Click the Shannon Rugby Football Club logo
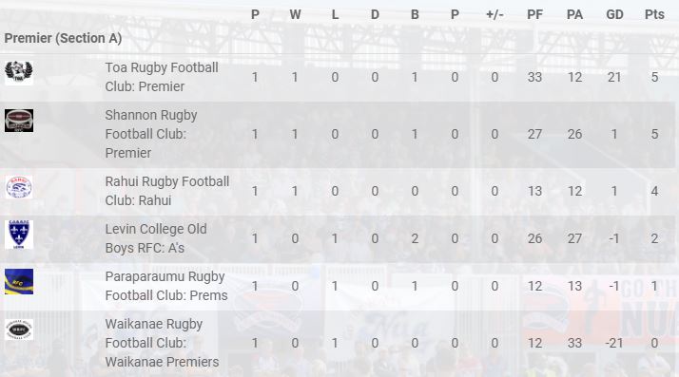The image size is (679, 377). tap(19, 121)
